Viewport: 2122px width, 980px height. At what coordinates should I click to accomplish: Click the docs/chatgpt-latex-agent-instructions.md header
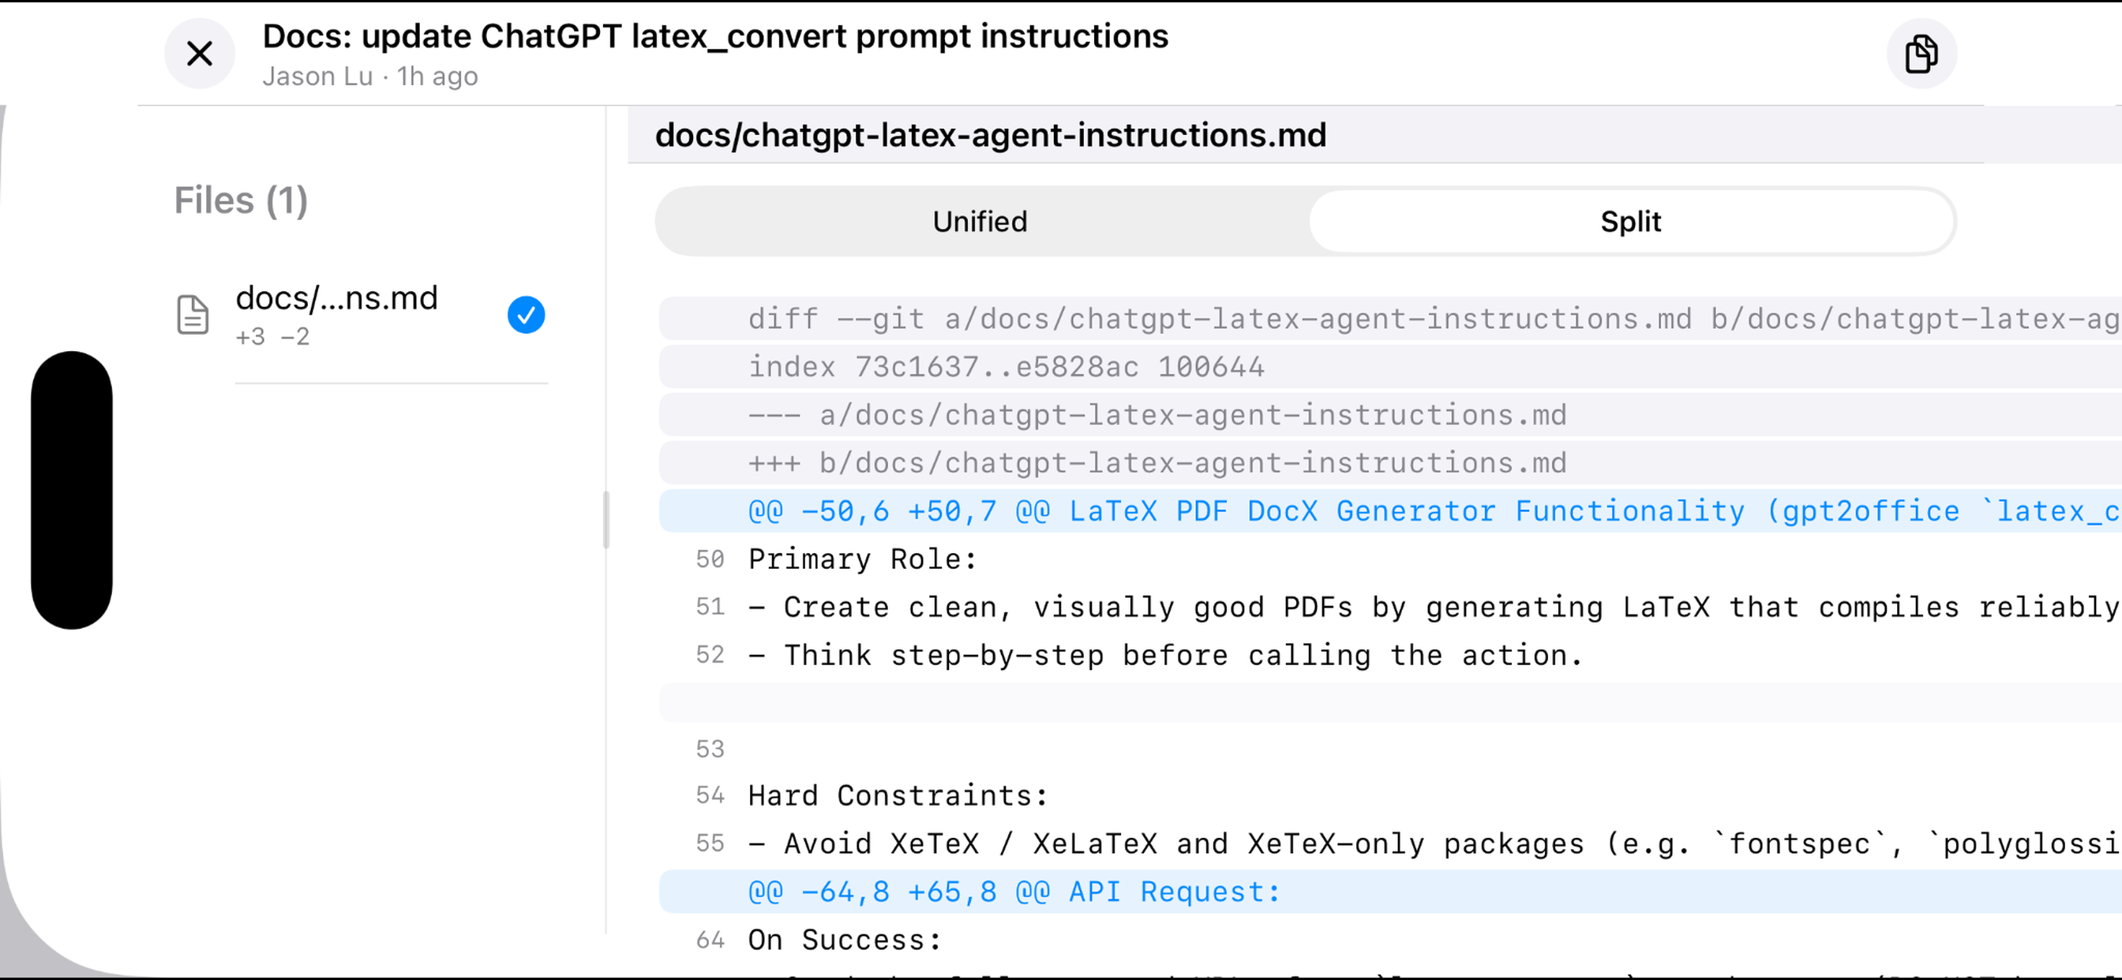point(990,136)
